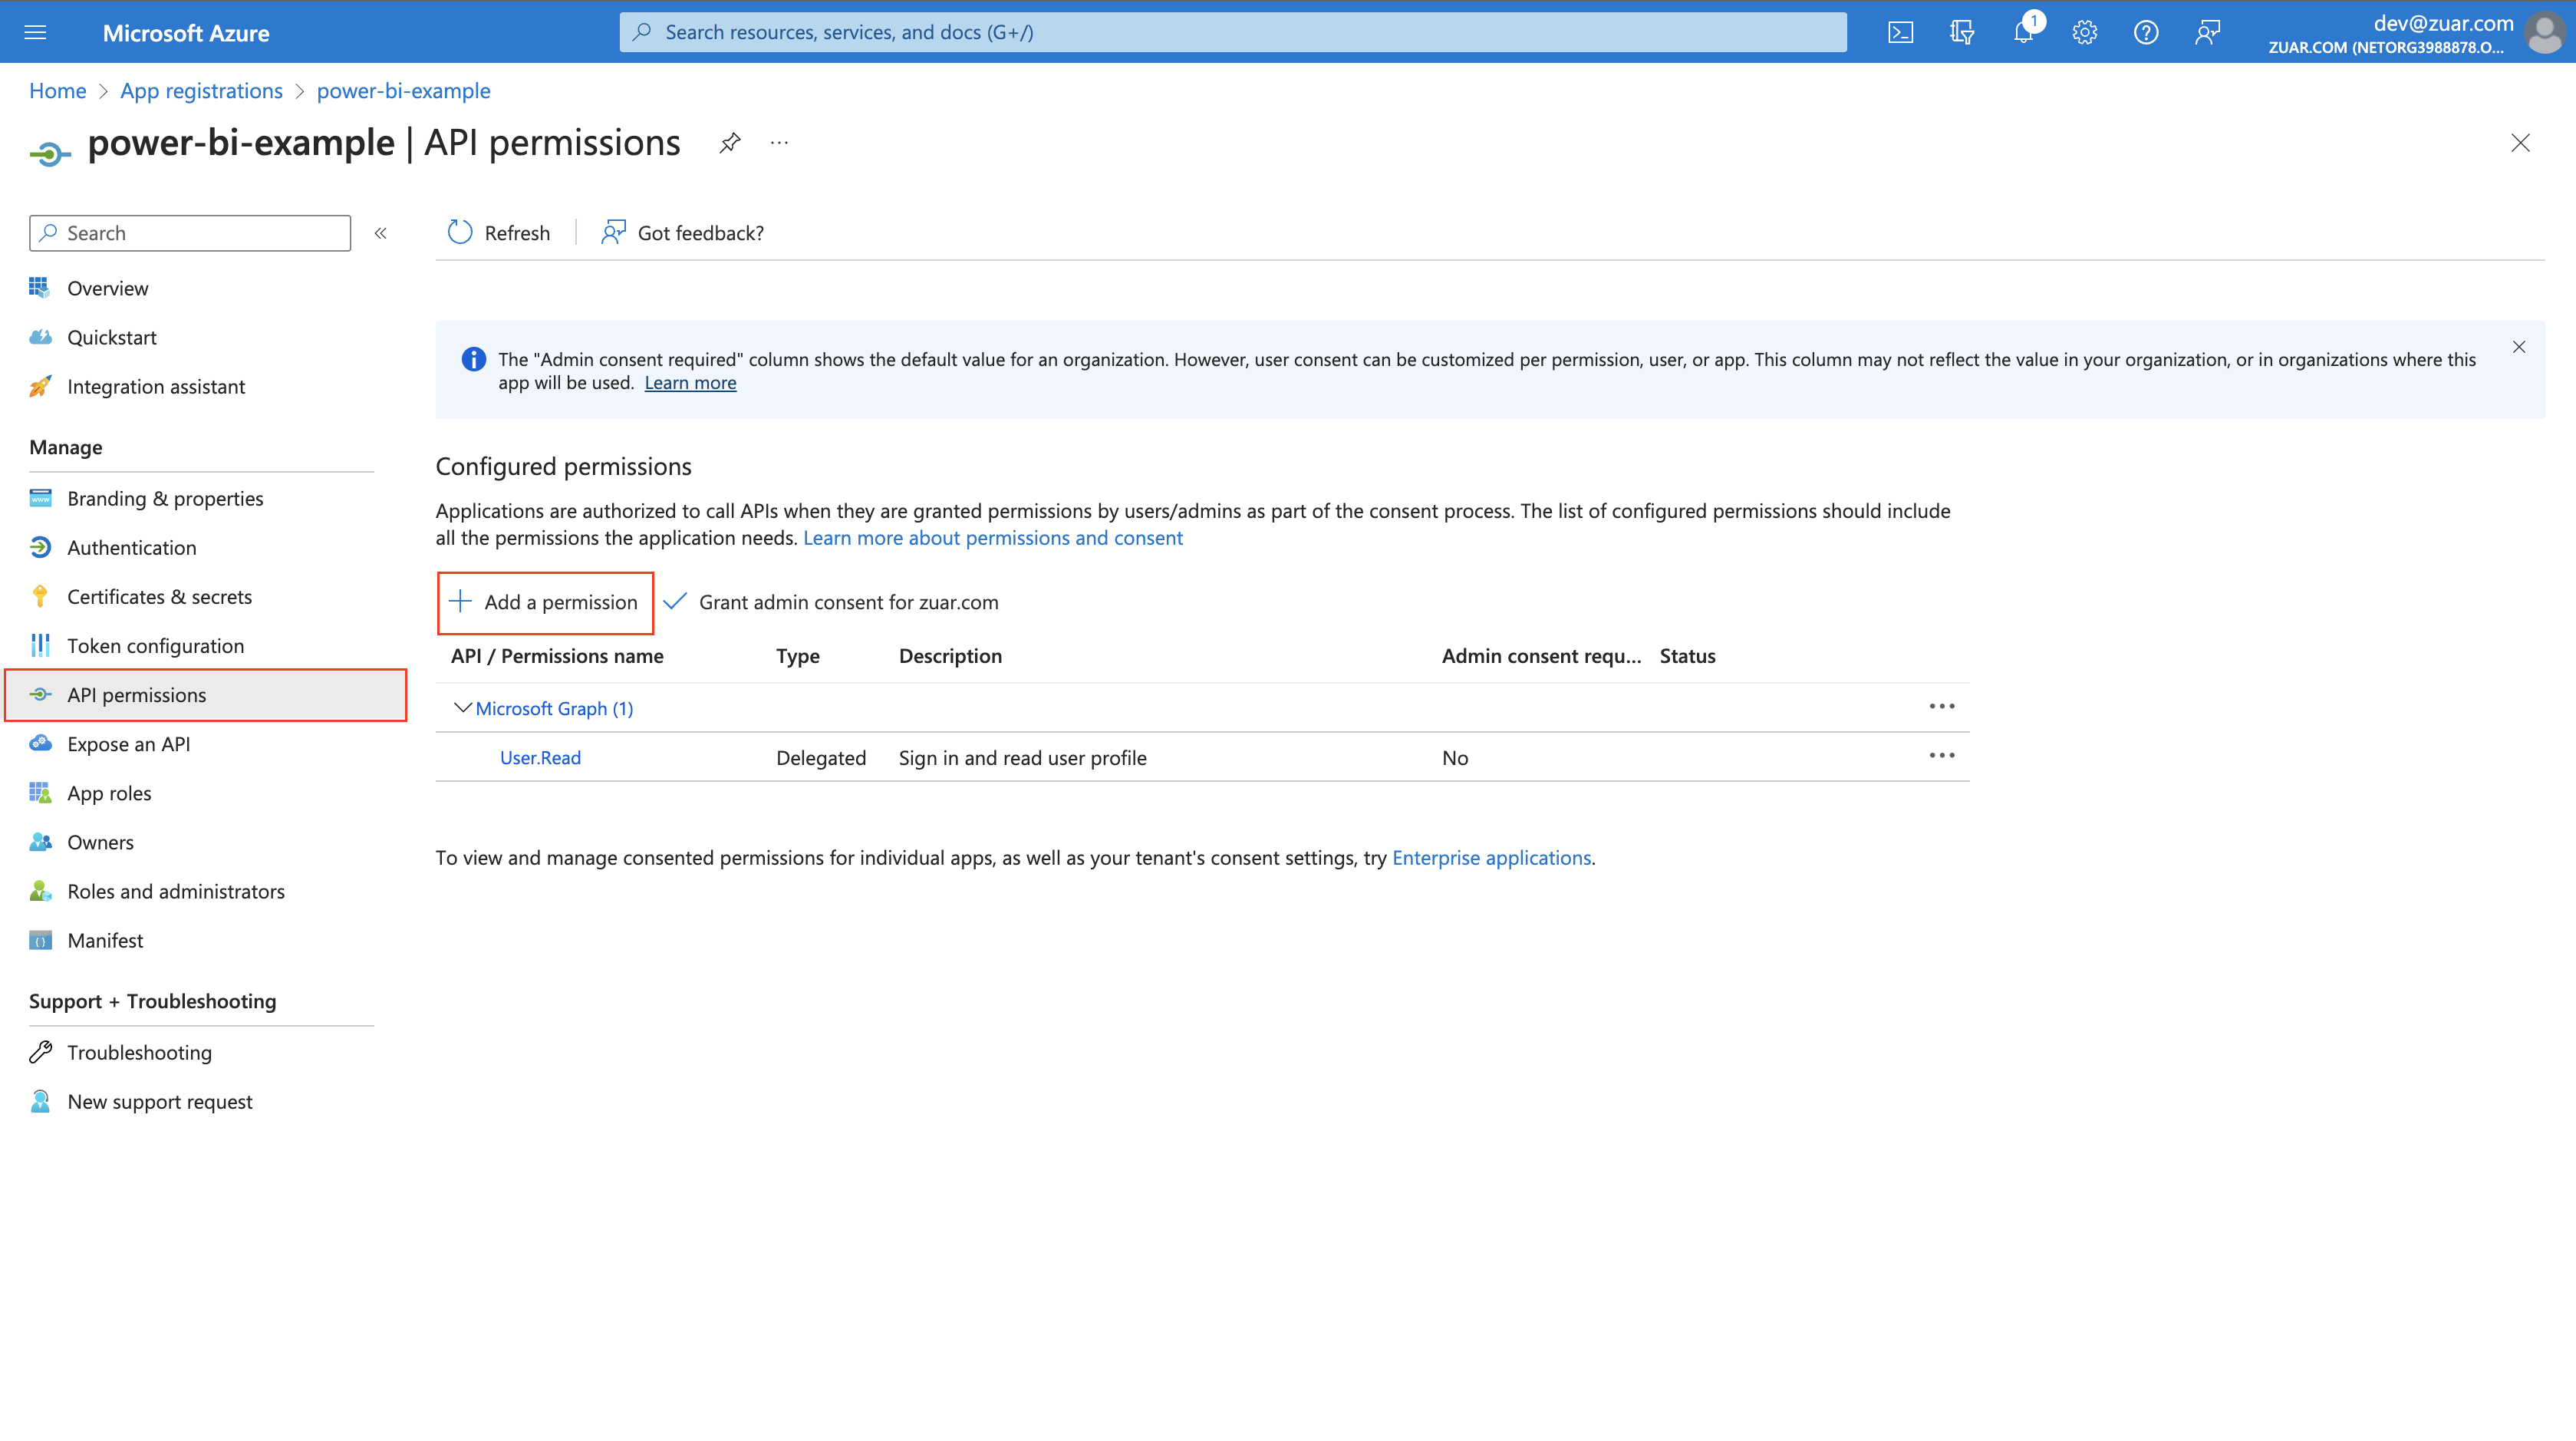Click 'Sign in and read user profile' description
This screenshot has width=2576, height=1441.
point(1022,757)
